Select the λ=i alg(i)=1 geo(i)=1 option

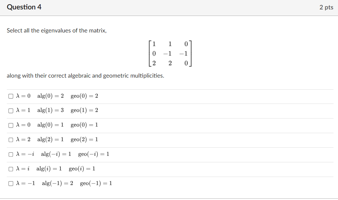point(10,169)
